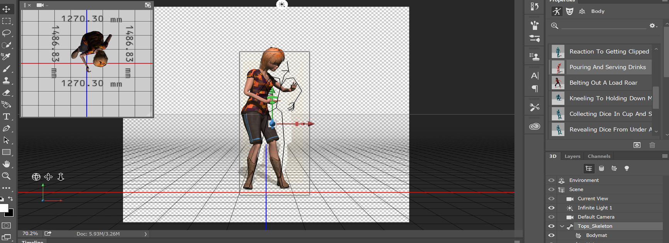Image resolution: width=669 pixels, height=243 pixels.
Task: Select the Lasso tool
Action: pos(7,33)
